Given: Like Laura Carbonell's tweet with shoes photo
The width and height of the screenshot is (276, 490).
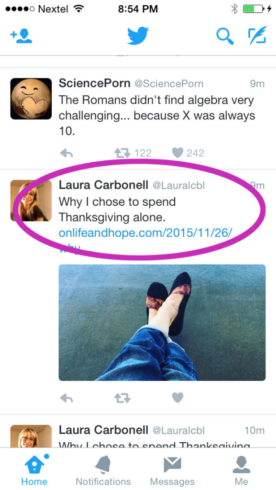Looking at the screenshot, I should click(177, 397).
